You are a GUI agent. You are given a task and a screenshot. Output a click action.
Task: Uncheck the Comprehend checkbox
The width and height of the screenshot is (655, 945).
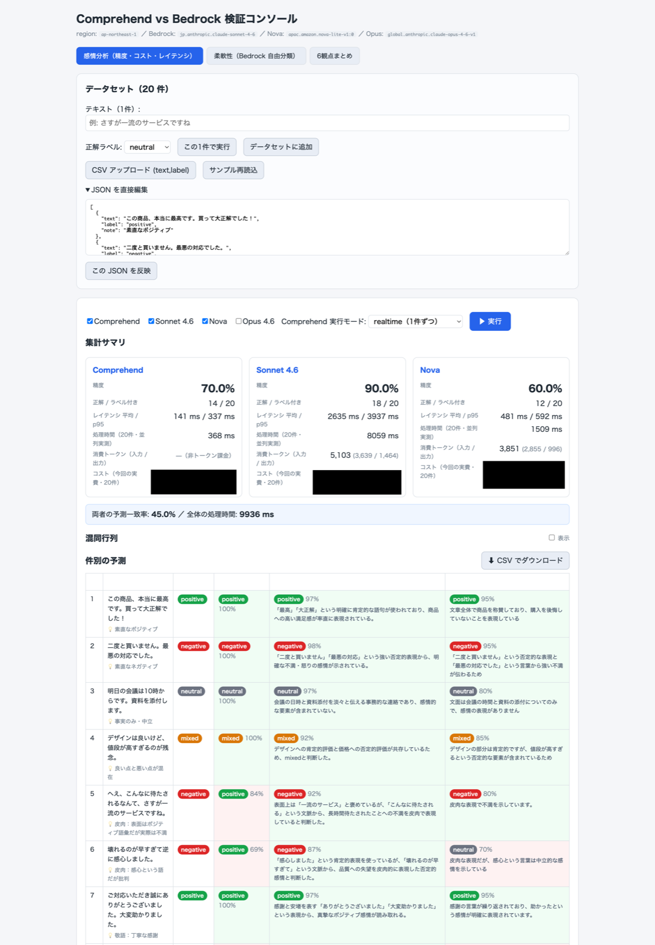pos(90,321)
